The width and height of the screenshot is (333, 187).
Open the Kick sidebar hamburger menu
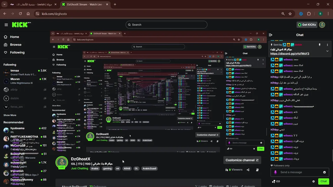coord(6,25)
